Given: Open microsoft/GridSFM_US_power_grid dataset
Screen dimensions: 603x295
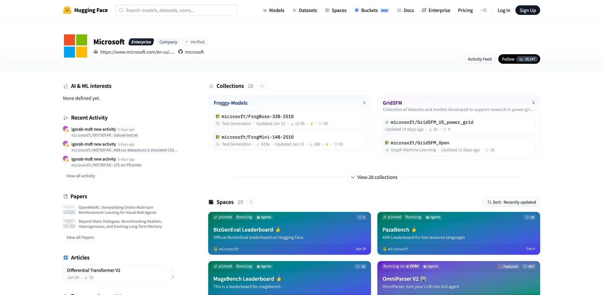Looking at the screenshot, I should pyautogui.click(x=432, y=122).
